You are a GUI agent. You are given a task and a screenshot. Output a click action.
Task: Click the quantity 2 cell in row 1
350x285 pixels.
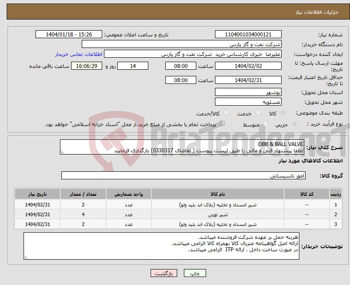(x=83, y=205)
